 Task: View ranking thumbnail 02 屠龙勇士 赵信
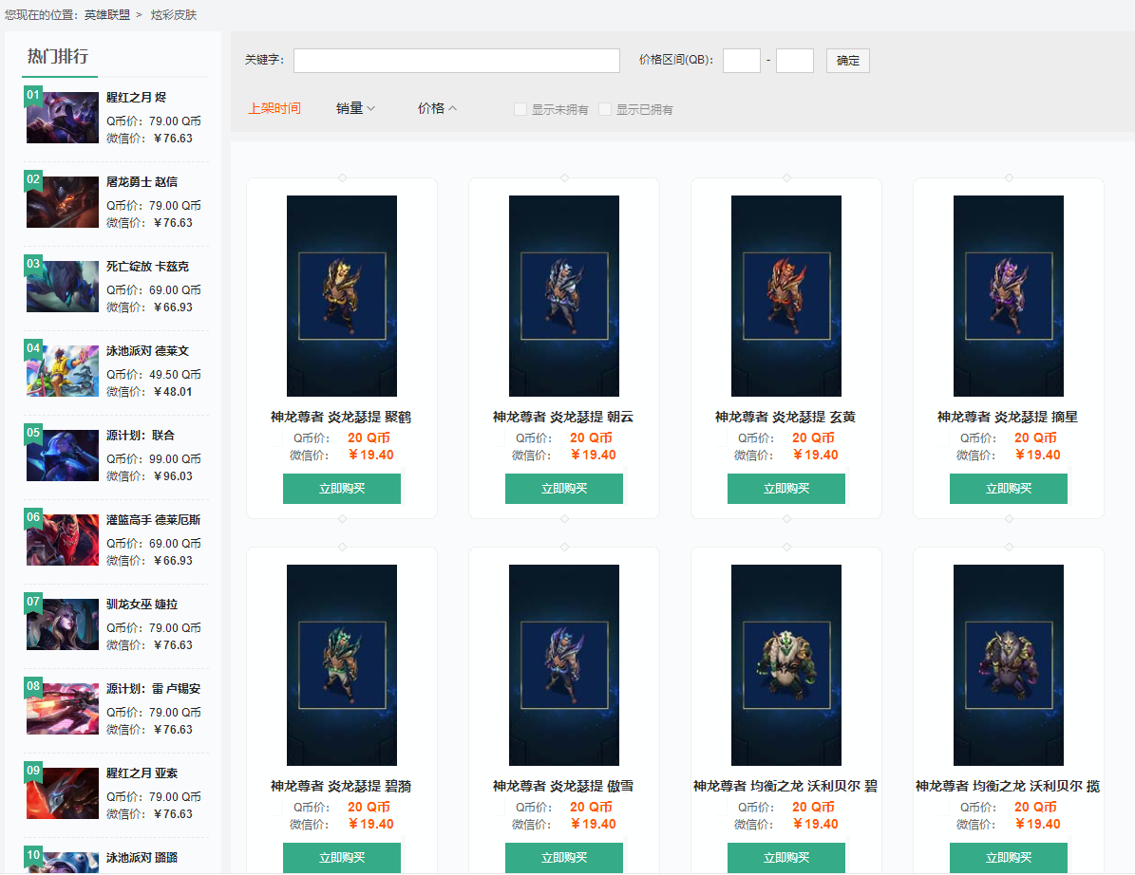[63, 202]
